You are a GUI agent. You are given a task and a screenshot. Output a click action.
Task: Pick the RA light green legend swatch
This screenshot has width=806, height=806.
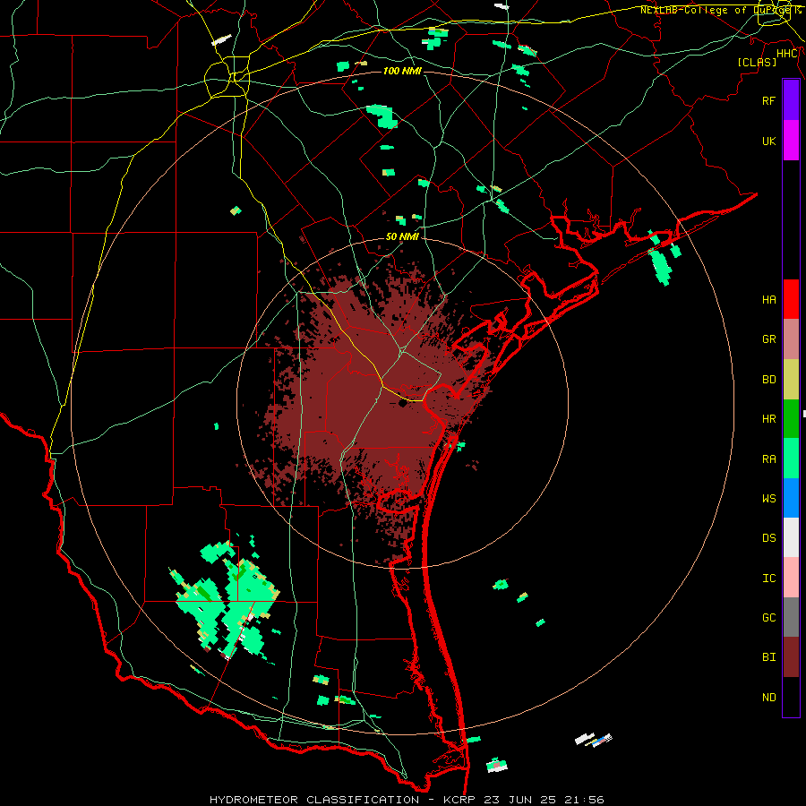[x=791, y=459]
